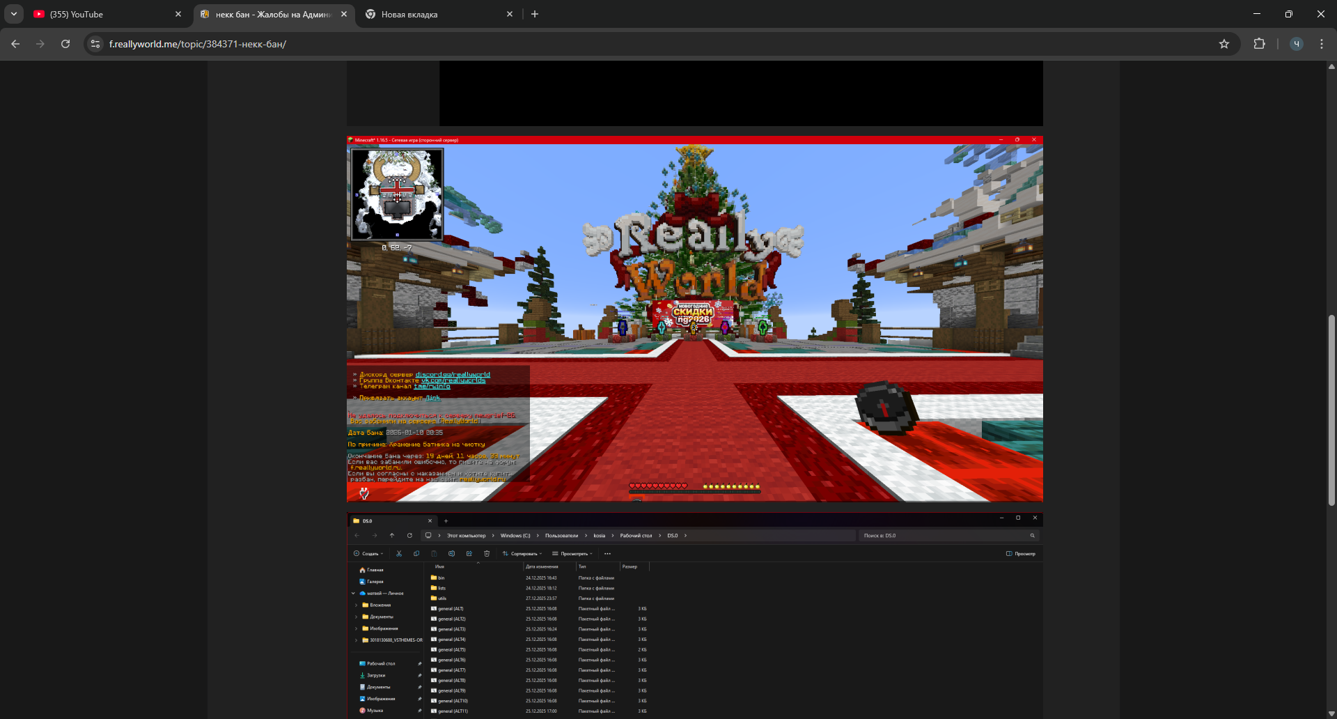Open the file explorer DS.0 screenshot image

(x=694, y=617)
